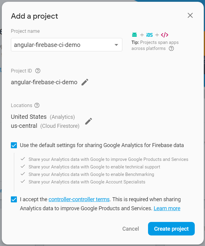Close the Add a project dialog

coord(190,16)
